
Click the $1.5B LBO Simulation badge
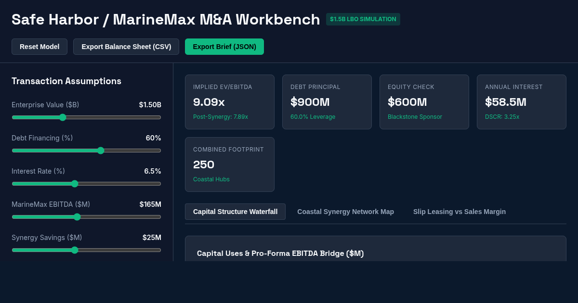(x=363, y=19)
